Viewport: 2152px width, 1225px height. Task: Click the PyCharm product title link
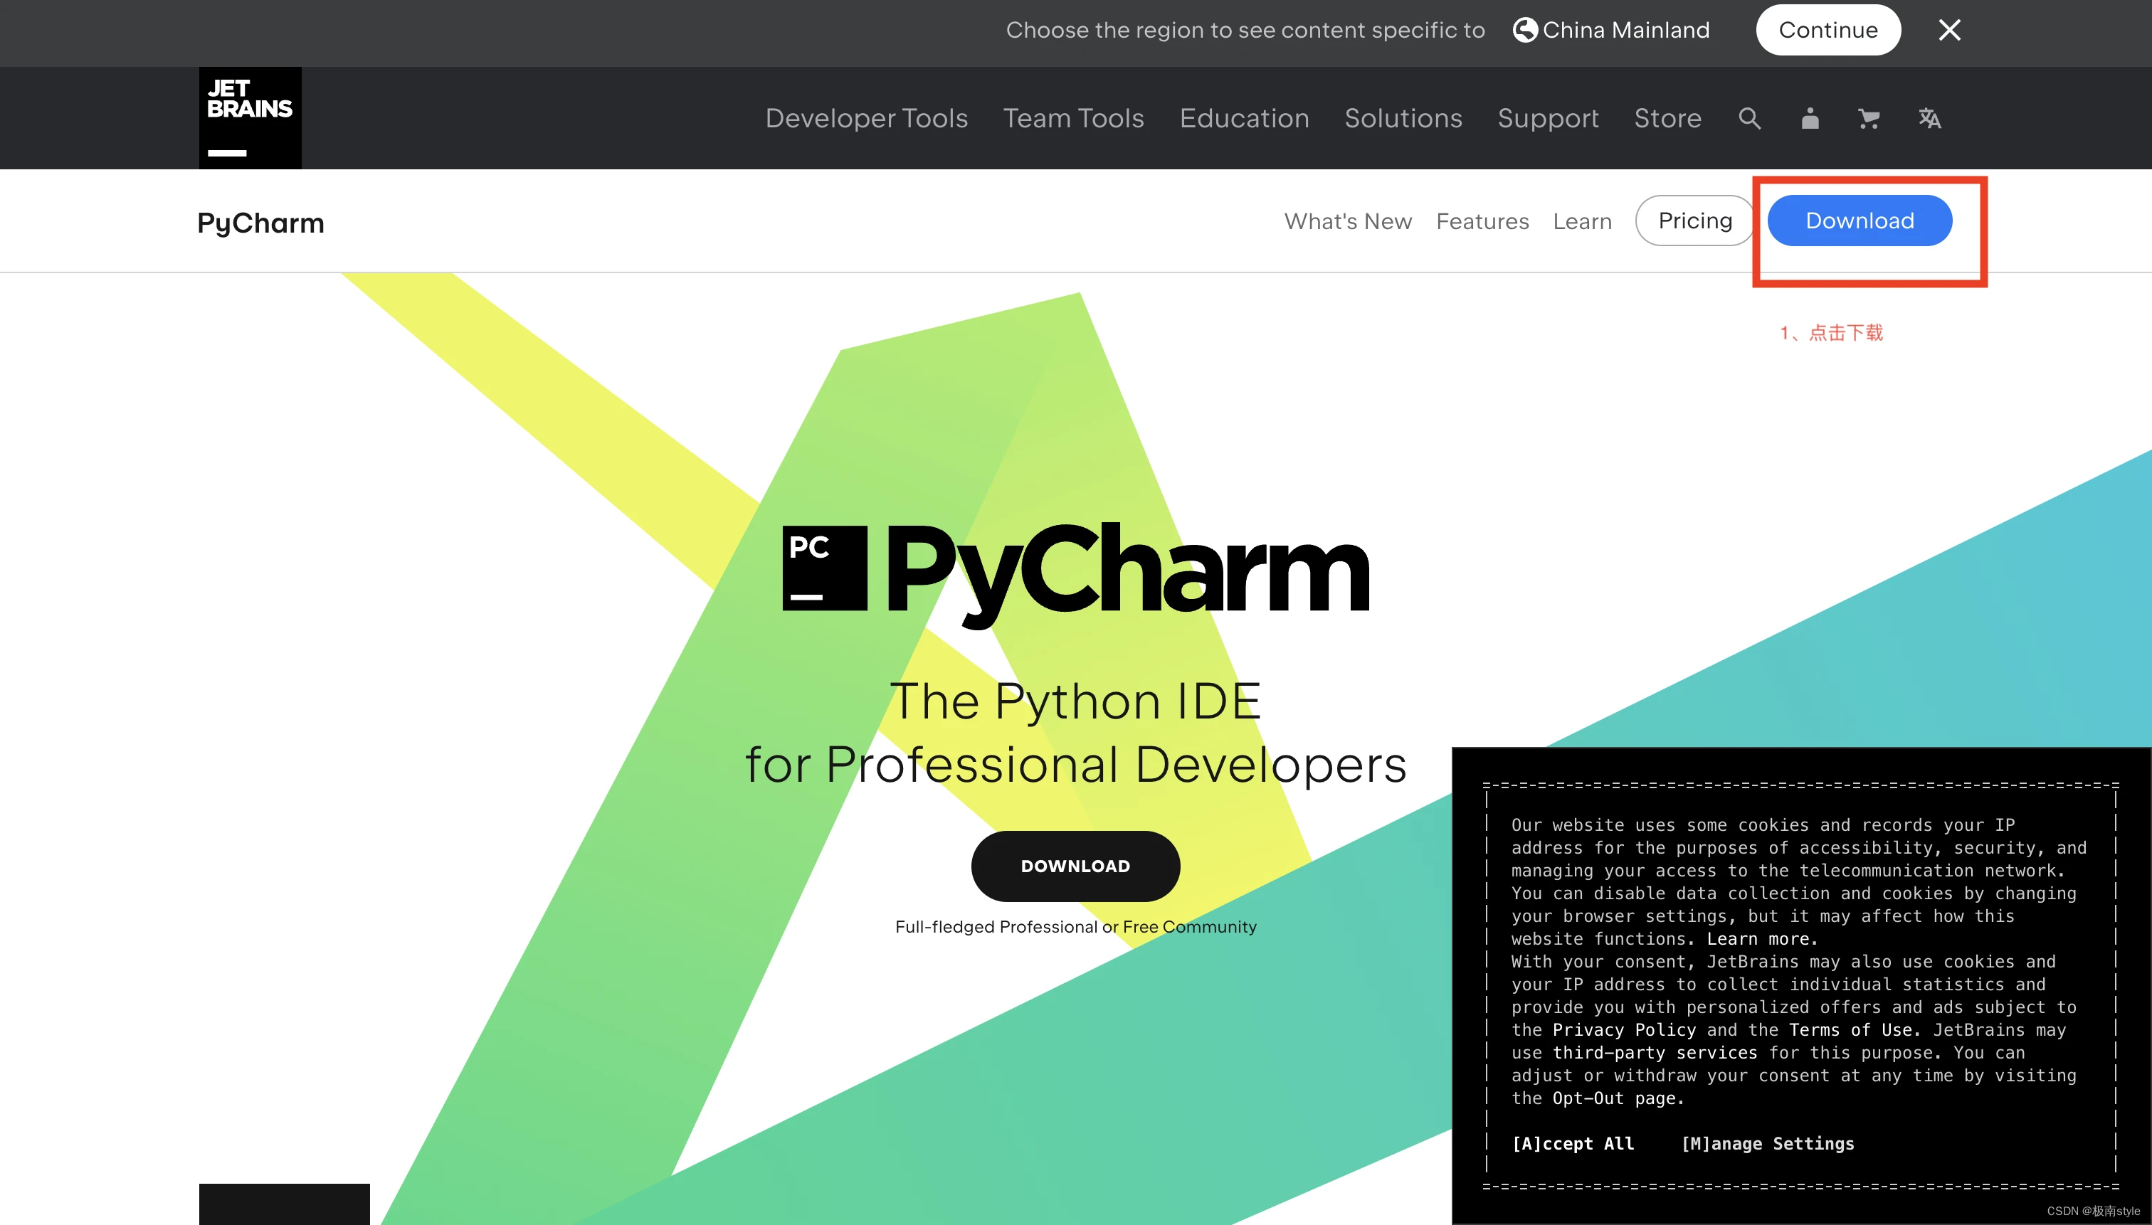tap(260, 223)
